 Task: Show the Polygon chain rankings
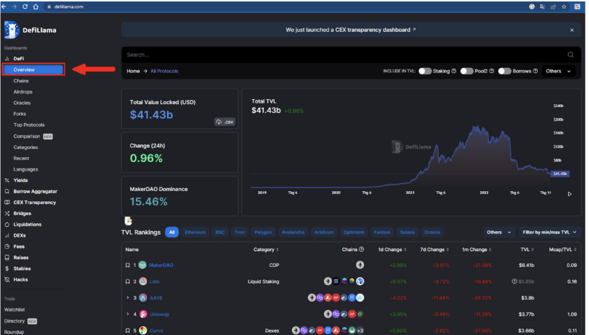[x=263, y=233]
